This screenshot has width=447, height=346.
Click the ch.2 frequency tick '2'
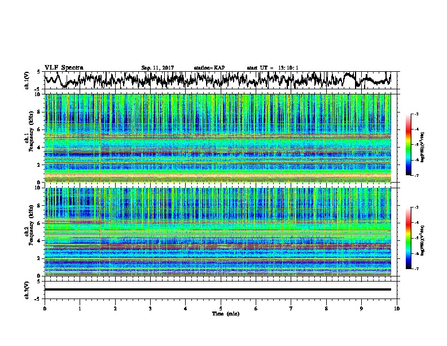[40, 258]
